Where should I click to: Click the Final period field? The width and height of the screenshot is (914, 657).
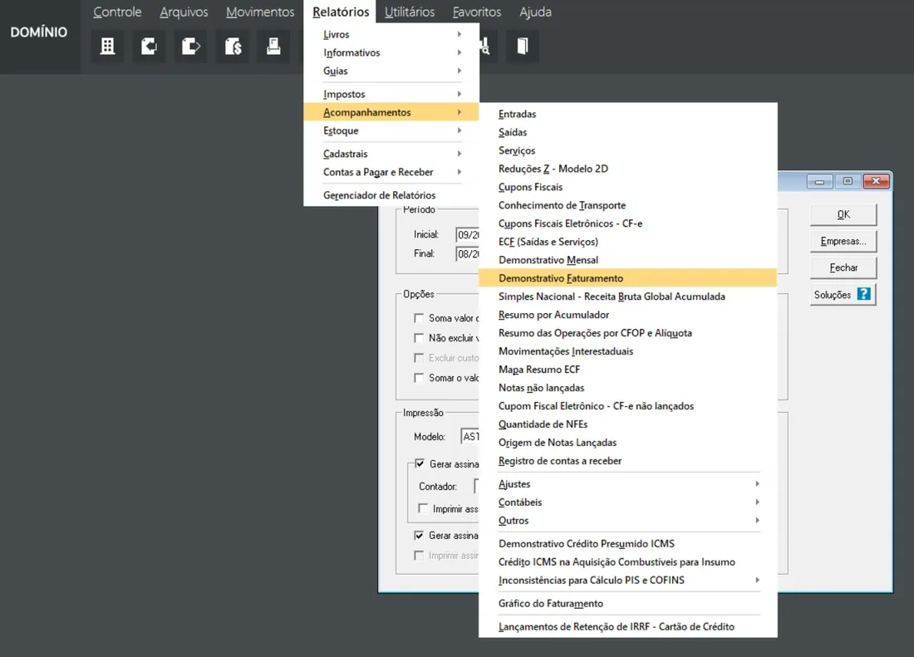point(468,254)
